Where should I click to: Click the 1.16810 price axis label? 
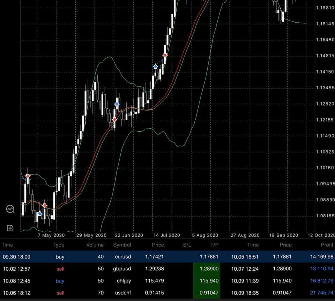pos(325,8)
